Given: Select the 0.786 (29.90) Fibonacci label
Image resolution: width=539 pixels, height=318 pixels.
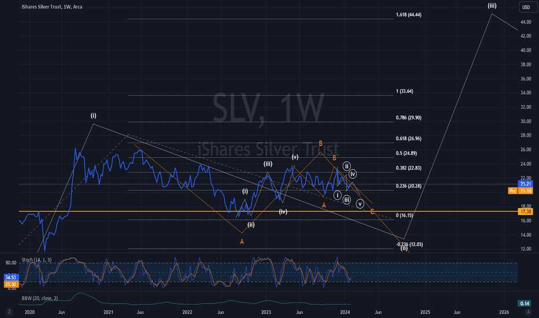Looking at the screenshot, I should [408, 118].
